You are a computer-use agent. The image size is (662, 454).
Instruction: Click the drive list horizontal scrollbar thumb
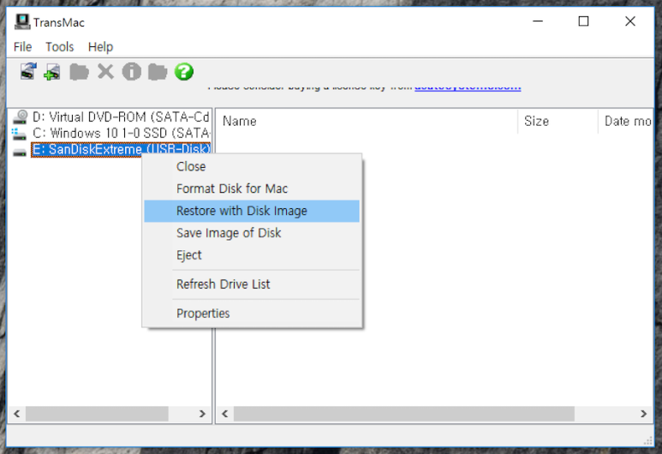point(97,414)
